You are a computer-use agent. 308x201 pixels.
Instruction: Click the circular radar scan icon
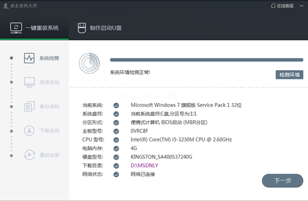89,63
